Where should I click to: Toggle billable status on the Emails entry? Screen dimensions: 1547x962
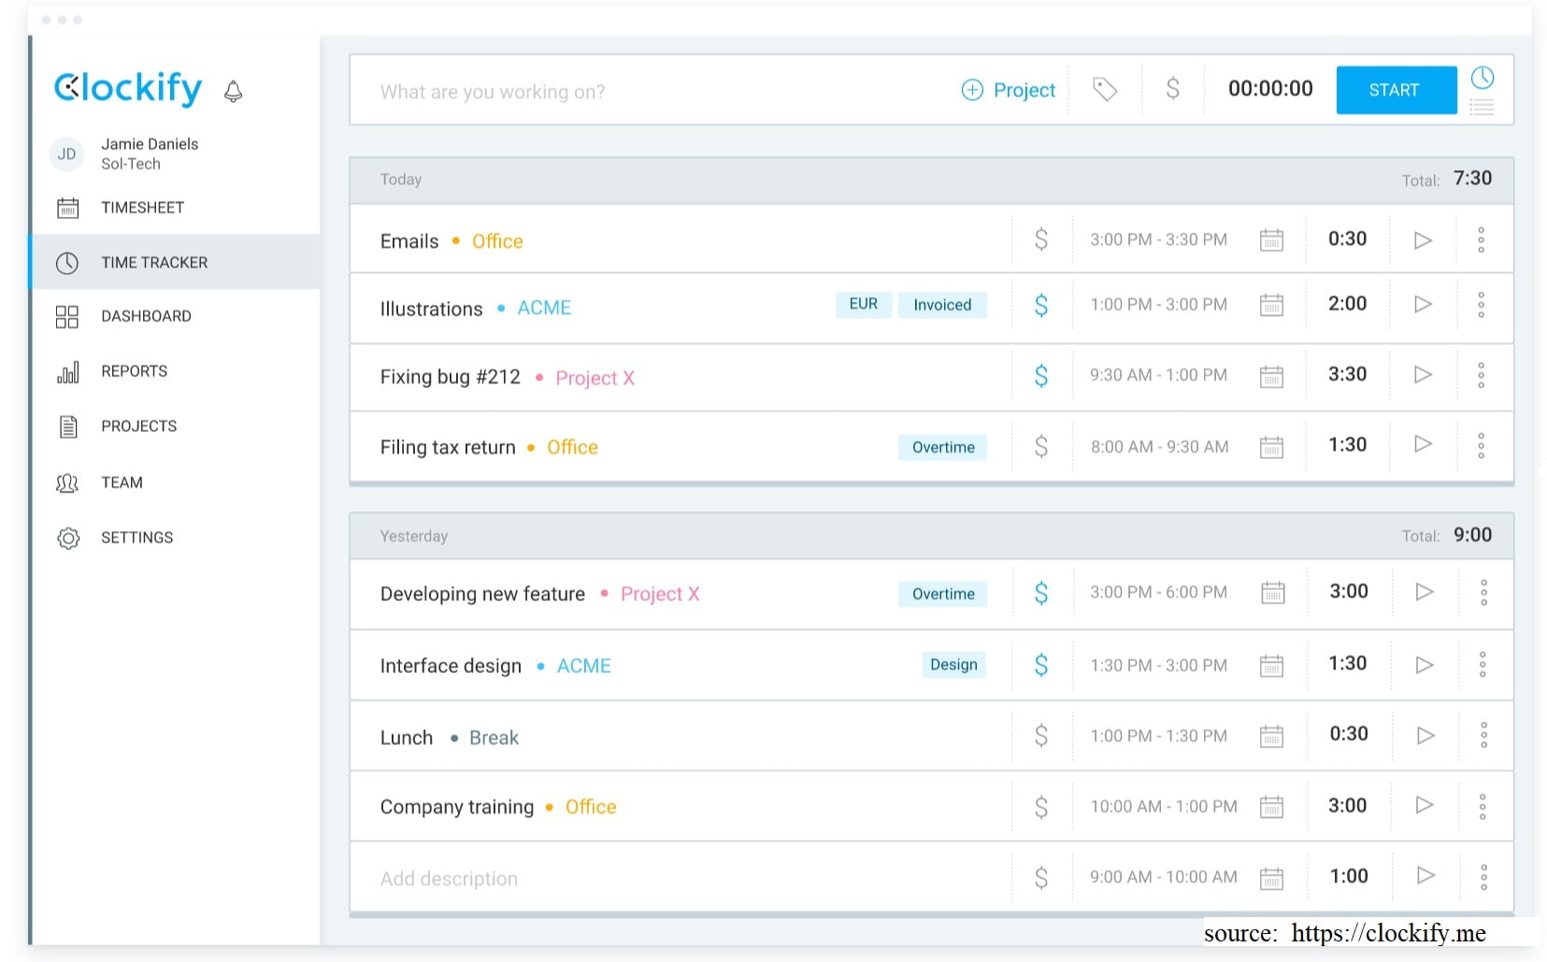tap(1040, 239)
